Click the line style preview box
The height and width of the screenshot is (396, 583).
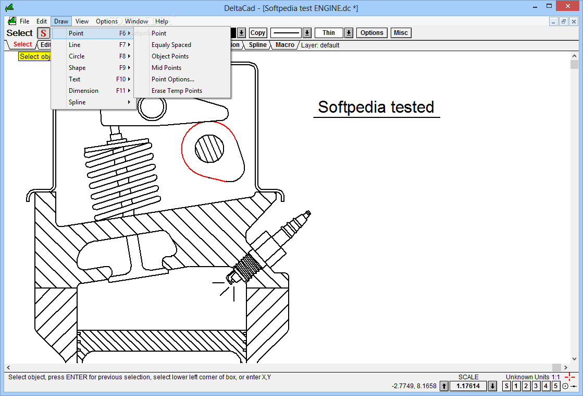[x=287, y=33]
